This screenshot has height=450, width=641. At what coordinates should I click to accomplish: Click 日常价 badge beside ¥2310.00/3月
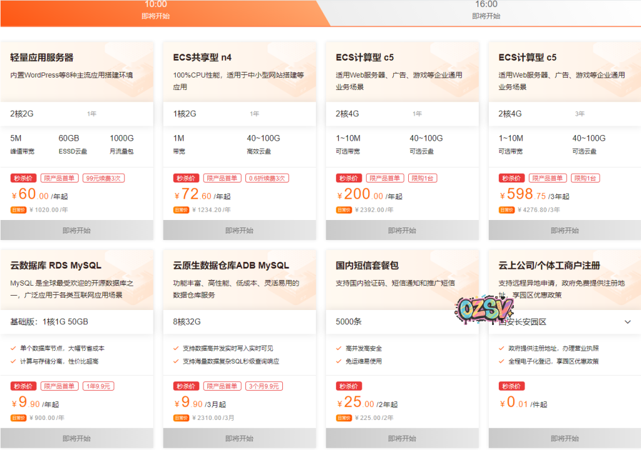(182, 418)
